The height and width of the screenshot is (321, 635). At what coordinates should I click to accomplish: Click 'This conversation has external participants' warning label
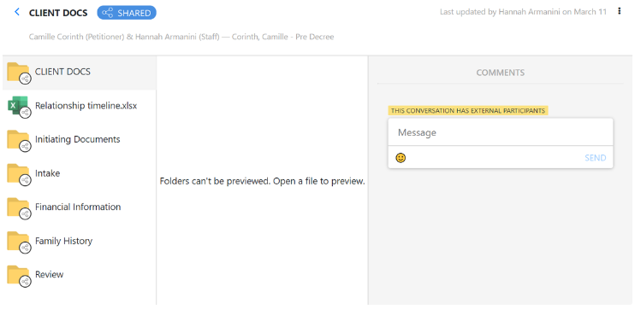point(468,111)
